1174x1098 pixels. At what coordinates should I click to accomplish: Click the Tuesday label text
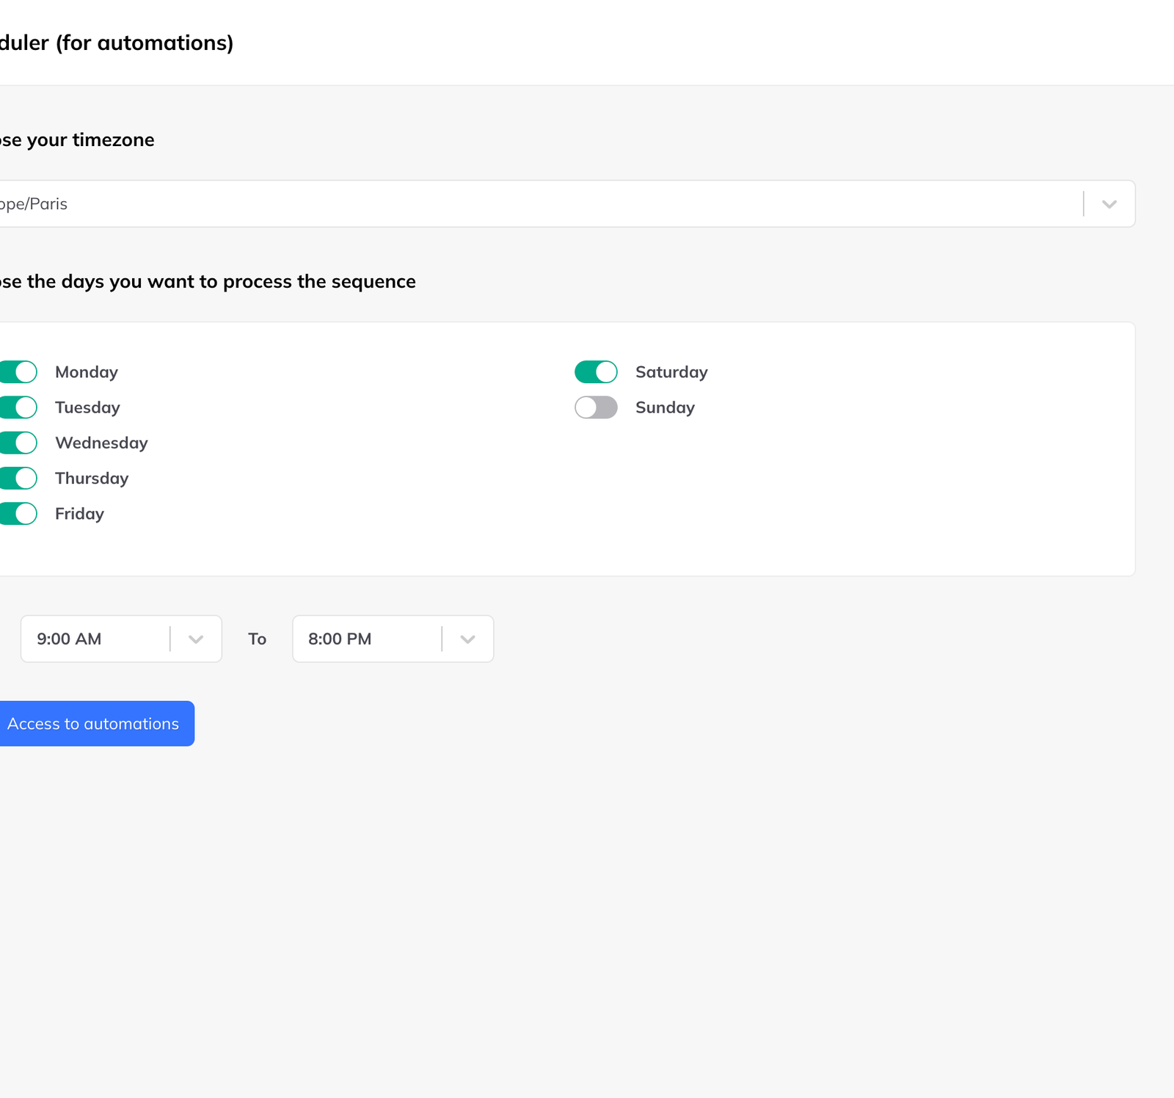(87, 407)
